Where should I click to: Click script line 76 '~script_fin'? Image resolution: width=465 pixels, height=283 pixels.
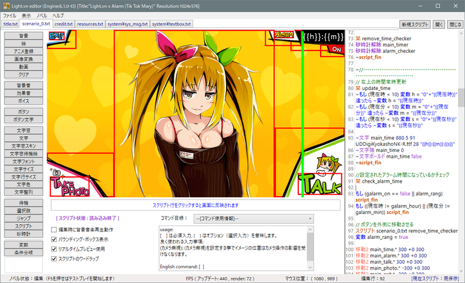point(369,57)
